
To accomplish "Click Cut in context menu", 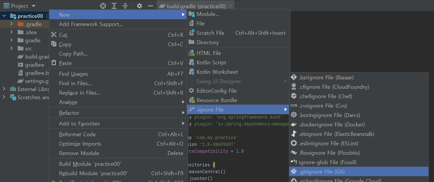I will pyautogui.click(x=118, y=35).
